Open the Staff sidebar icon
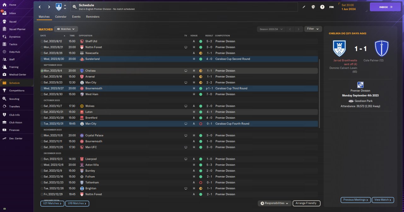The height and width of the screenshot is (212, 404). point(4,59)
